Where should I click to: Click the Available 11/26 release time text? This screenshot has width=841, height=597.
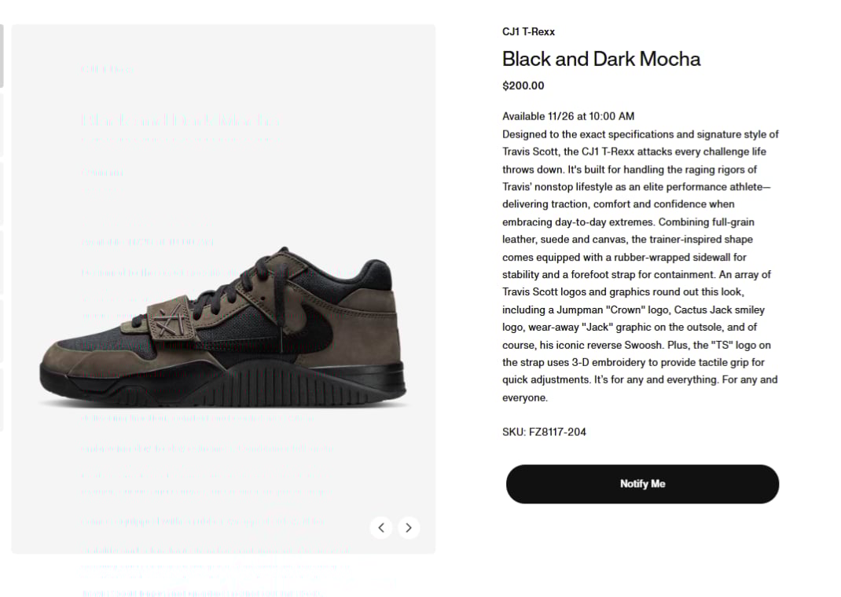pos(568,116)
